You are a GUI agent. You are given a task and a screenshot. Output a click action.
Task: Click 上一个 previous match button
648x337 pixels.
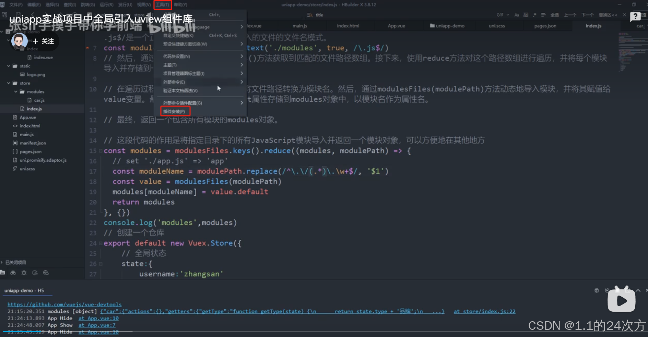[570, 15]
